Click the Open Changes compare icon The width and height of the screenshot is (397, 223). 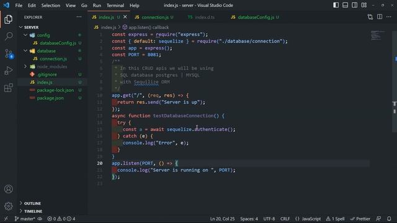click(x=370, y=17)
